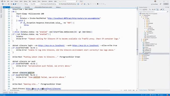The width and height of the screenshot is (170, 96).
Task: Collapse the if block at line 33
Action: (x=12, y=34)
